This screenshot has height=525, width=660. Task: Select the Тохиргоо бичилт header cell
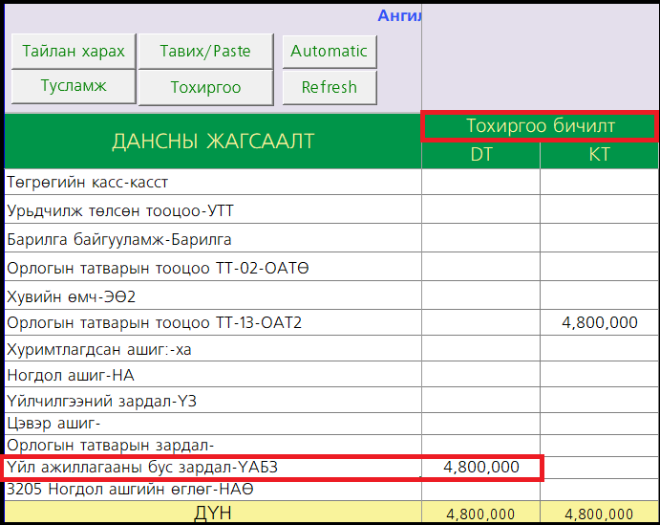point(540,126)
